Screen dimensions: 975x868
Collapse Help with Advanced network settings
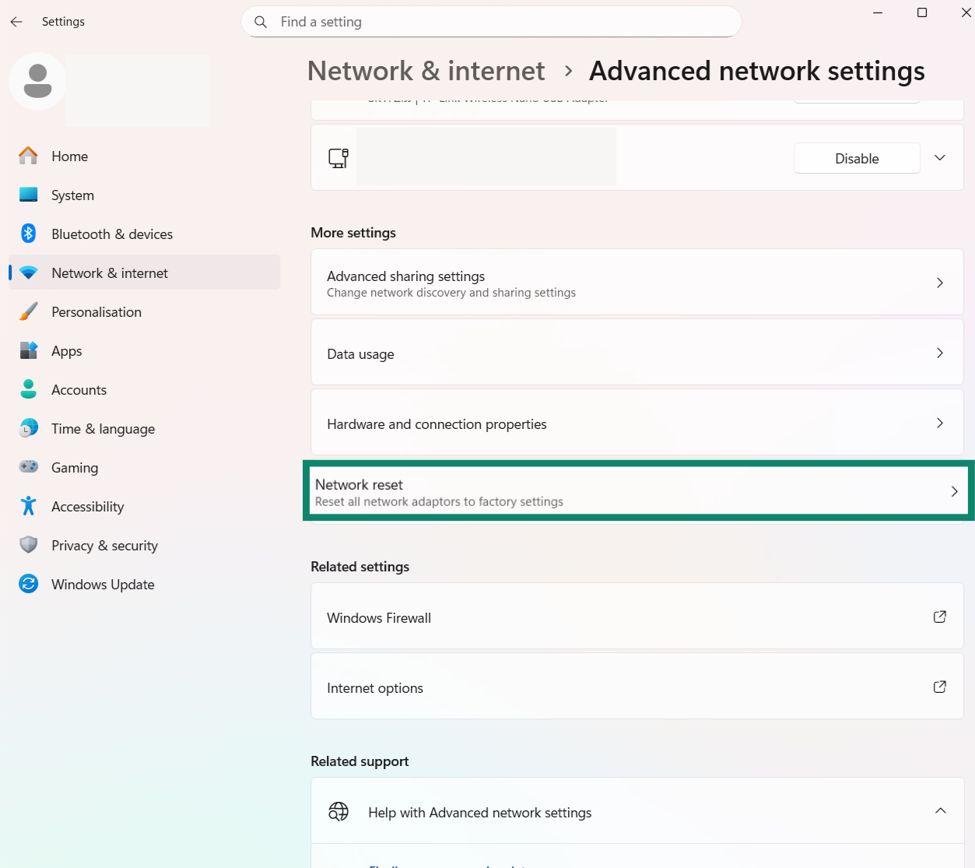click(x=940, y=810)
